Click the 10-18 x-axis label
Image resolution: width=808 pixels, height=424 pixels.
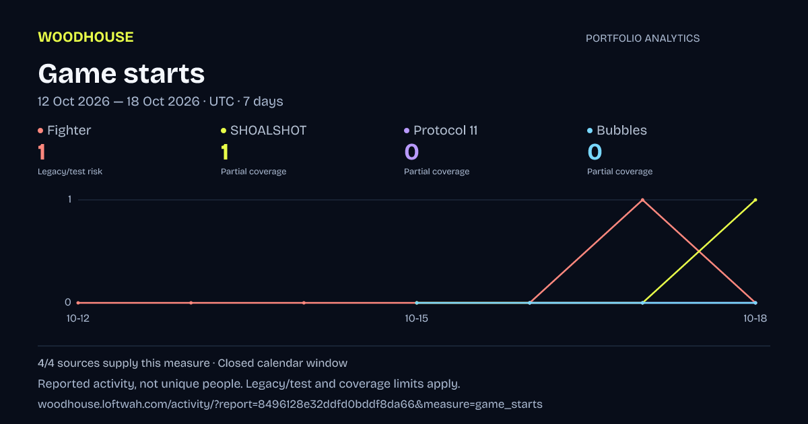click(x=755, y=319)
